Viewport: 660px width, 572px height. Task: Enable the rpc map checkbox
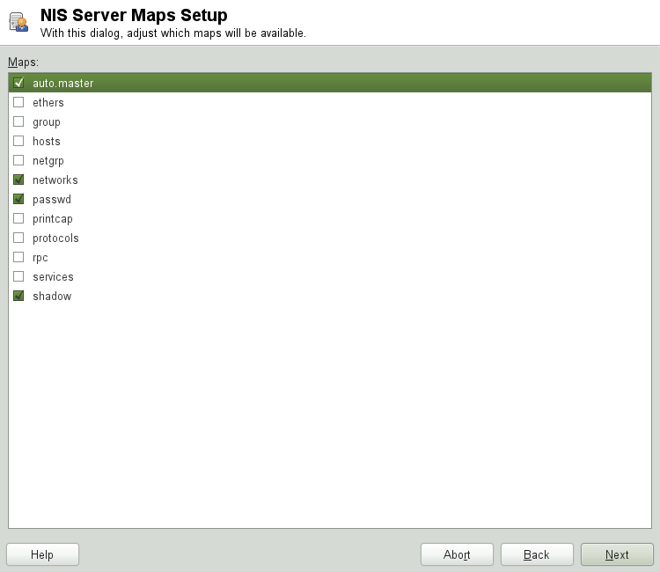point(18,258)
